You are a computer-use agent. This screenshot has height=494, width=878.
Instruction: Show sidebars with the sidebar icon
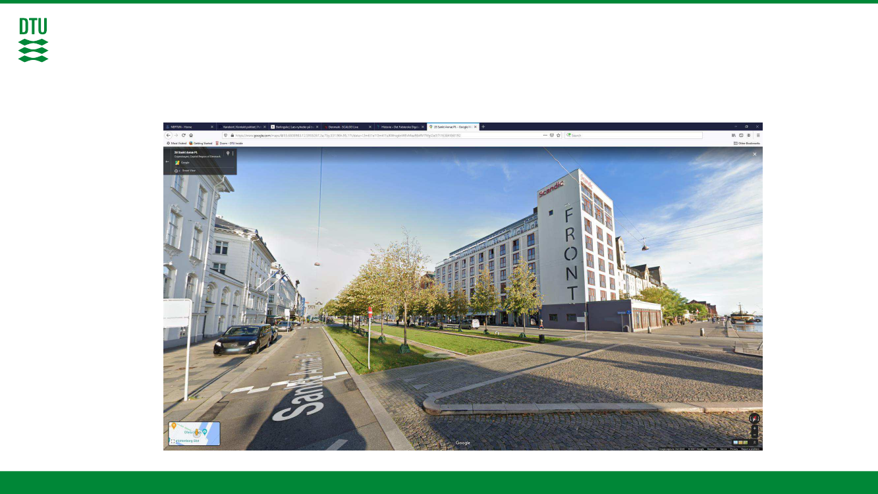click(741, 135)
